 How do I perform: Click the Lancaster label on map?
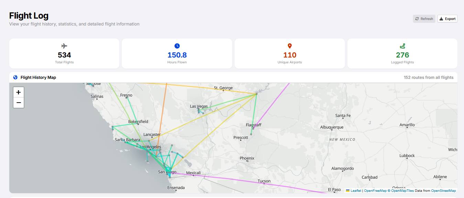tap(152, 134)
